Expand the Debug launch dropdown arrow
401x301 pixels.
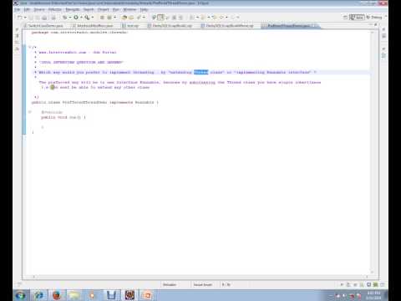point(70,18)
